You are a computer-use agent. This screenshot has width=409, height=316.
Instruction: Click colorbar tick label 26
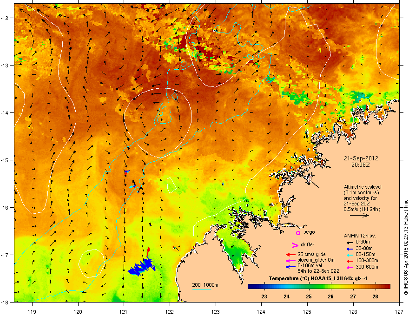click(x=331, y=296)
